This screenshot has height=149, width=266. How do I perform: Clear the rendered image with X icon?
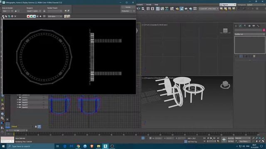(15, 16)
